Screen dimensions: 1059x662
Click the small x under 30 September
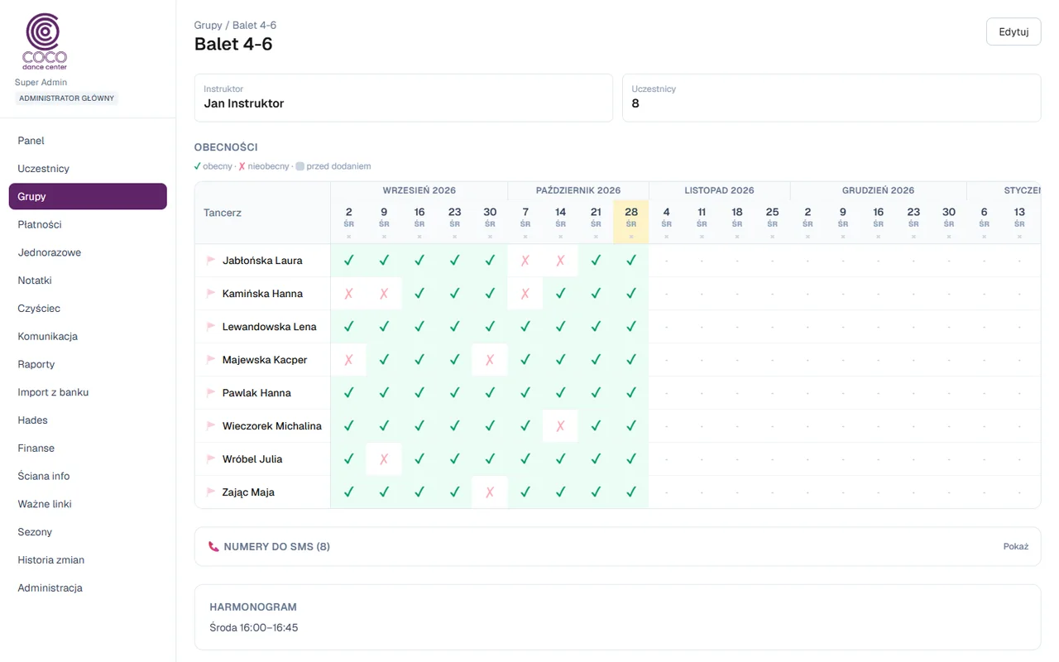[490, 237]
